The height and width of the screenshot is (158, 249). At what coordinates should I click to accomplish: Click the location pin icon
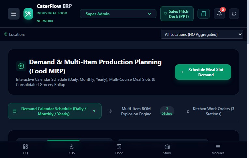[6, 34]
